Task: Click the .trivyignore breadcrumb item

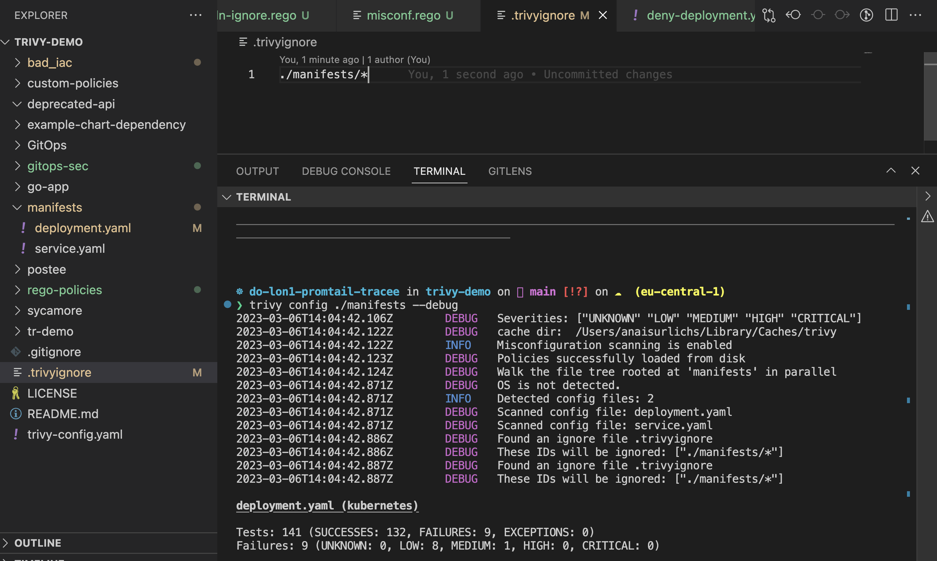Action: 278,42
